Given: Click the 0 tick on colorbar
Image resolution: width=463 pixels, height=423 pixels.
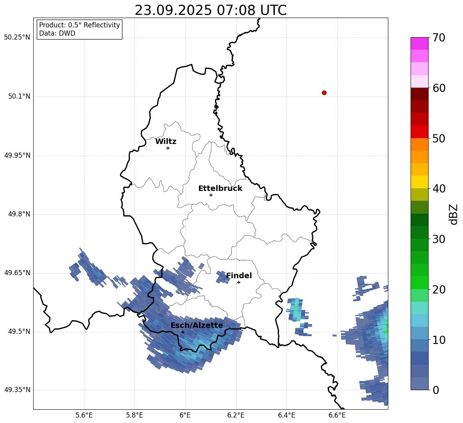Looking at the screenshot, I should coord(436,390).
